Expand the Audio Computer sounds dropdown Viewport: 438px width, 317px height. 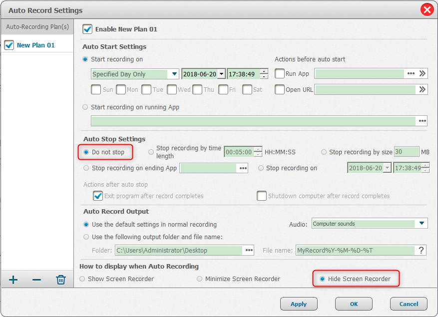422,224
